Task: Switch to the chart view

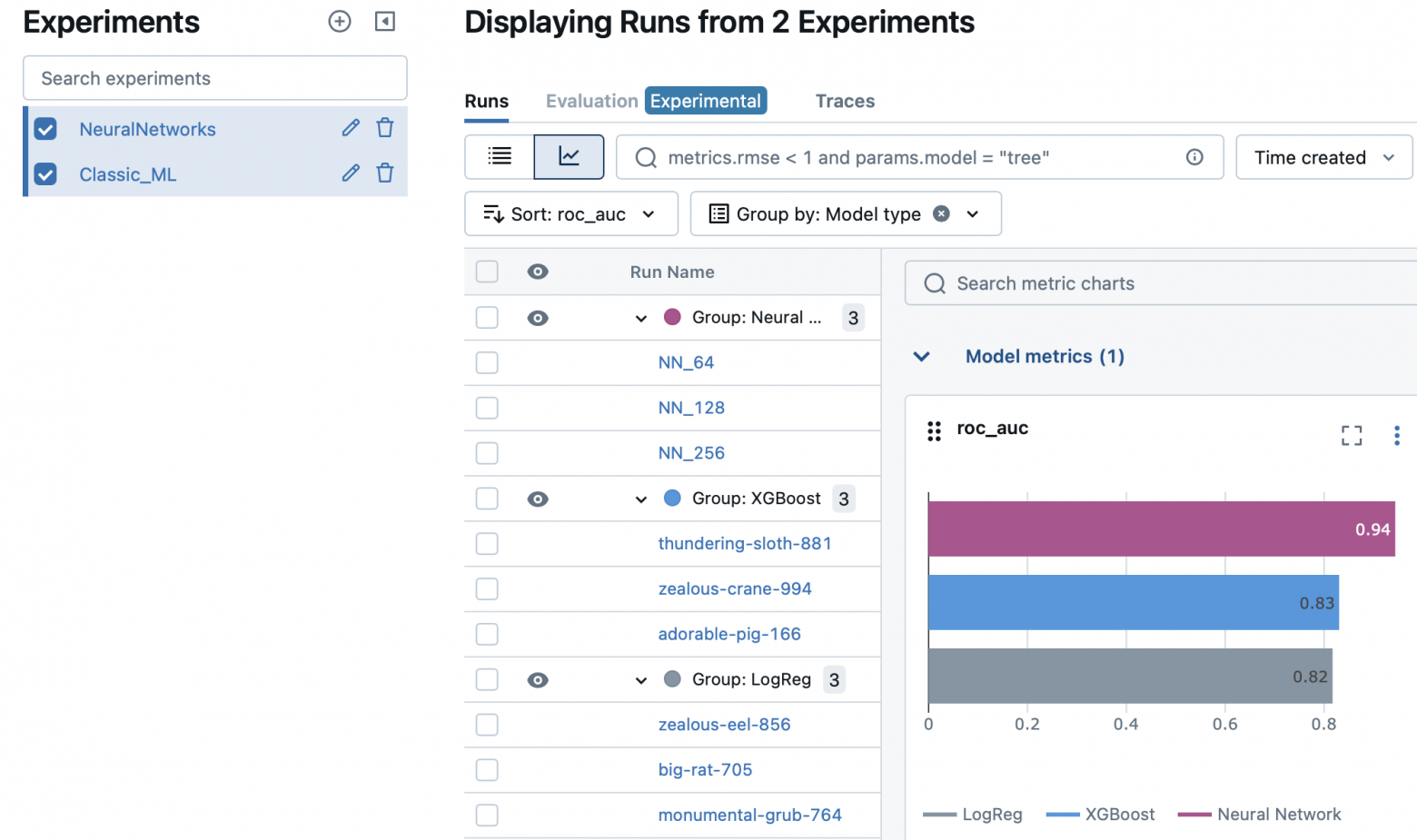Action: click(569, 157)
